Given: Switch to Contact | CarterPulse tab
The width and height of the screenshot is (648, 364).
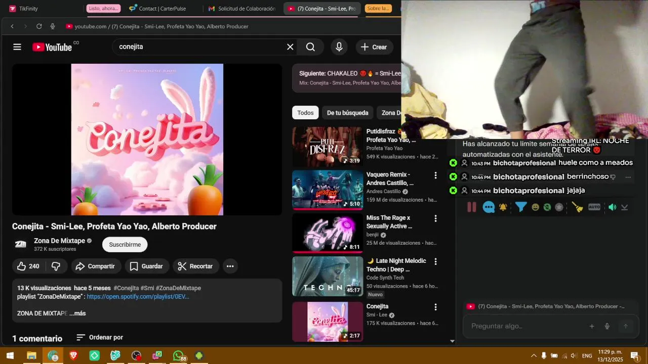Looking at the screenshot, I should click(x=161, y=9).
